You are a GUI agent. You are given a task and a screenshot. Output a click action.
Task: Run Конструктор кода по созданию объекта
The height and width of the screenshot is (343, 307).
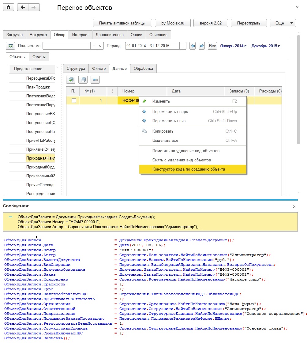[193, 169]
